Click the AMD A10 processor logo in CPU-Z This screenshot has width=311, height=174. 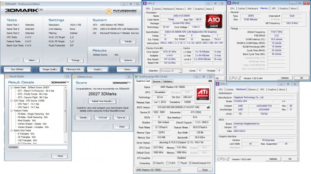214,21
